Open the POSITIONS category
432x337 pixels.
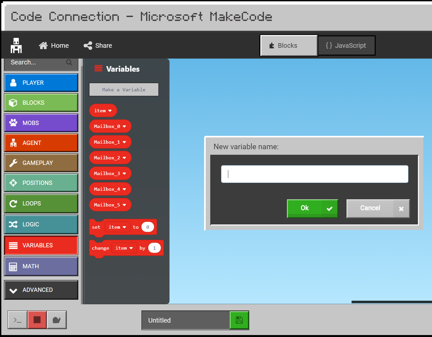[41, 183]
